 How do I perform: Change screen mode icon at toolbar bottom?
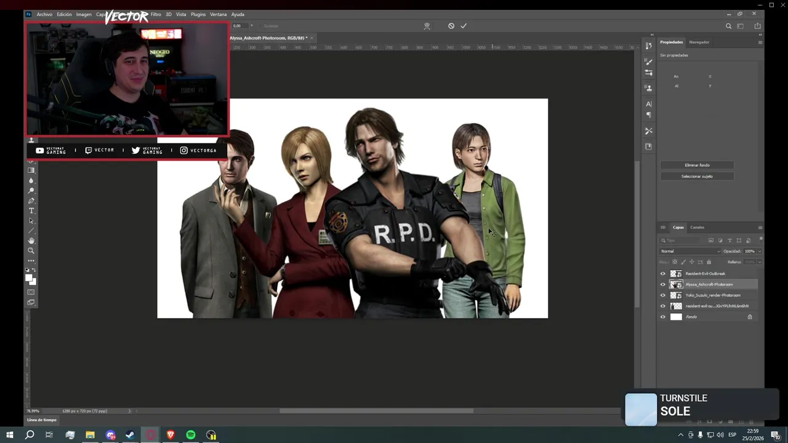(x=31, y=302)
